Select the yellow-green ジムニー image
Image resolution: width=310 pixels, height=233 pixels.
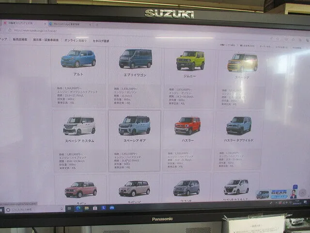[x=190, y=60]
